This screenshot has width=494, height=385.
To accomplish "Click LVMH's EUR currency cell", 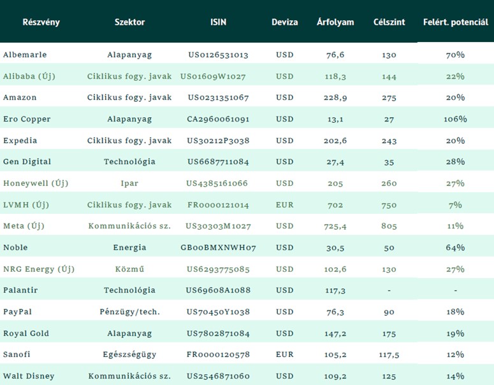I will [284, 205].
